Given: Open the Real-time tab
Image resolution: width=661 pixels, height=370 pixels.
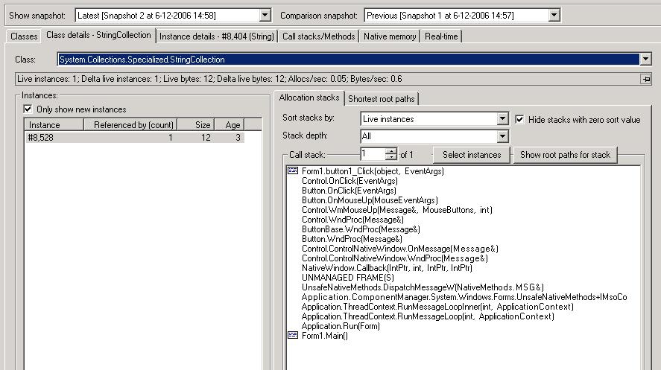Looking at the screenshot, I should (x=441, y=36).
